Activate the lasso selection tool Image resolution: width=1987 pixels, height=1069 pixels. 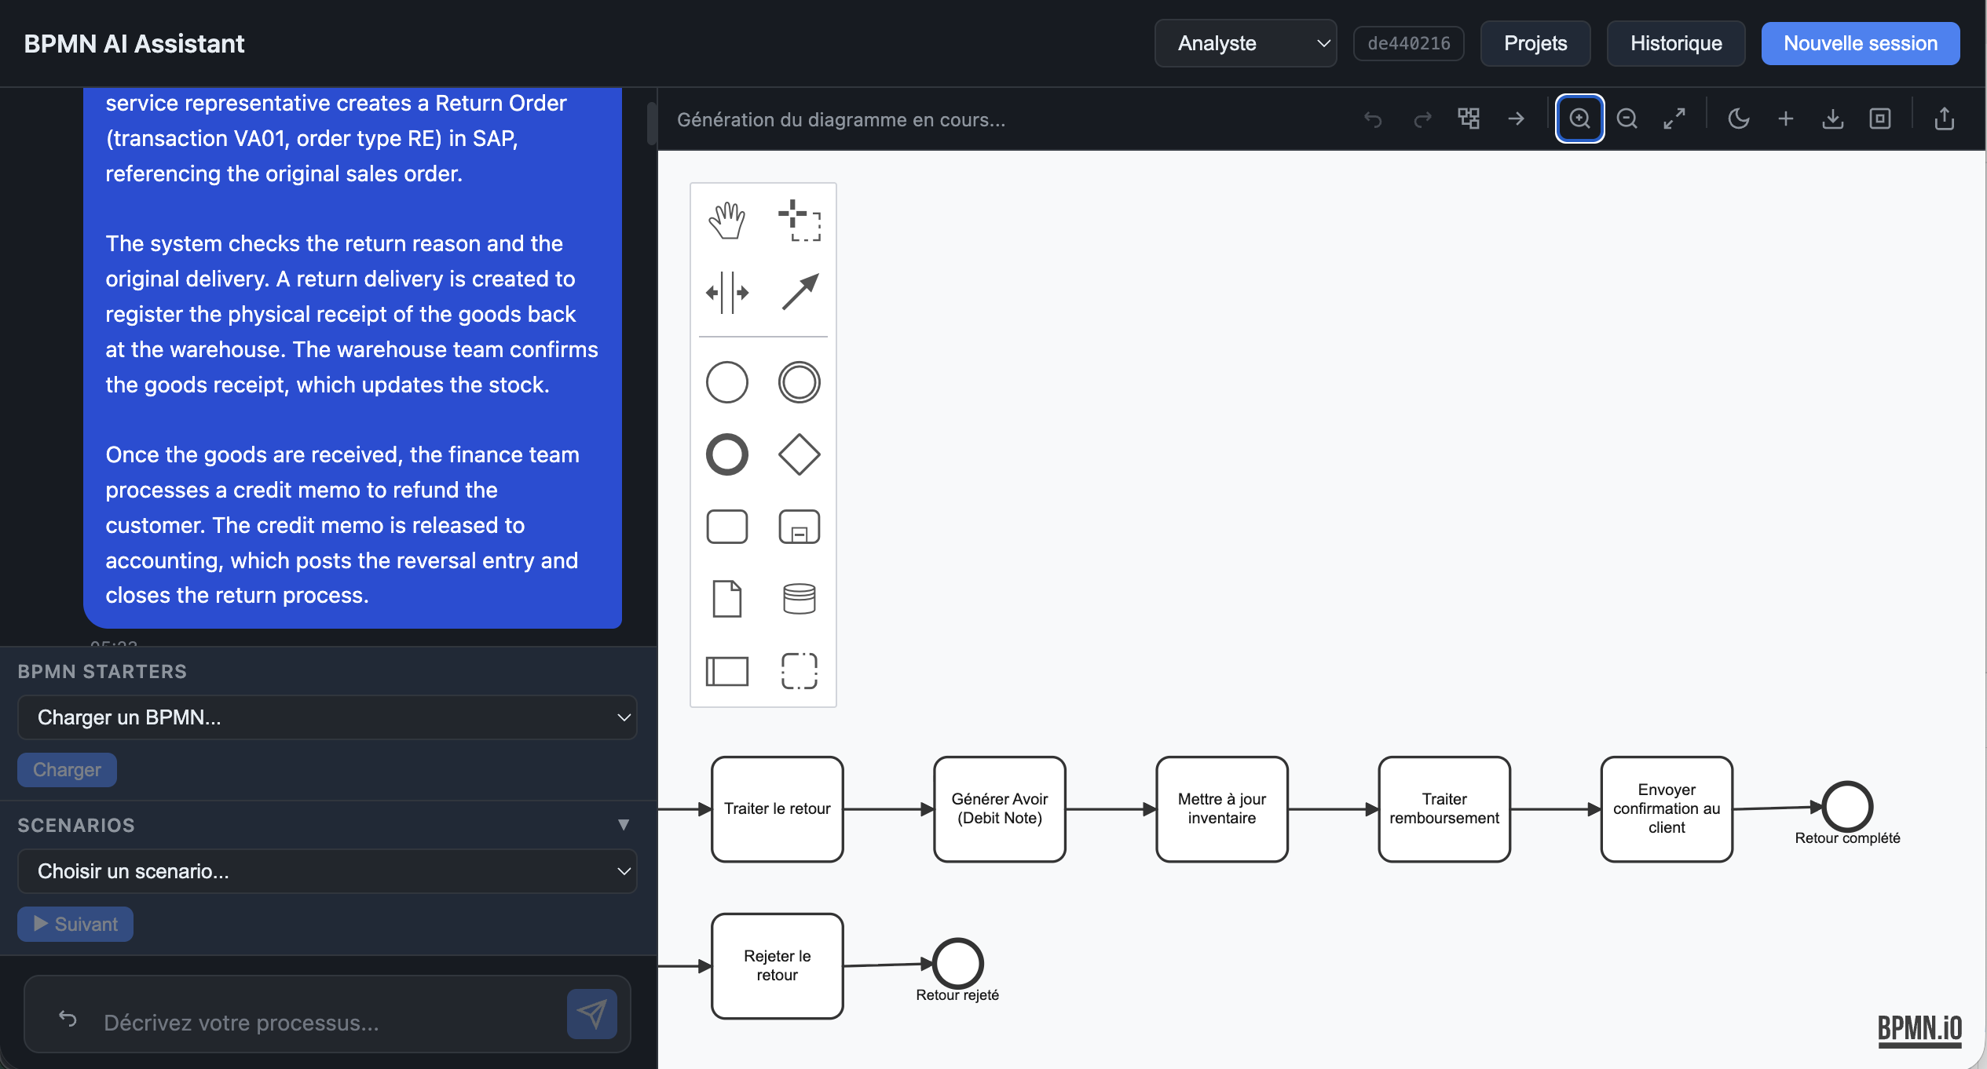click(800, 221)
